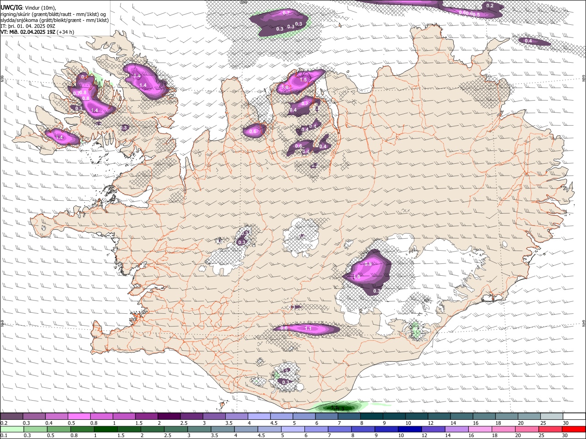
Task: Click the dark green swatch between 1 and 1.5 on rain scale
Action: coord(105,429)
